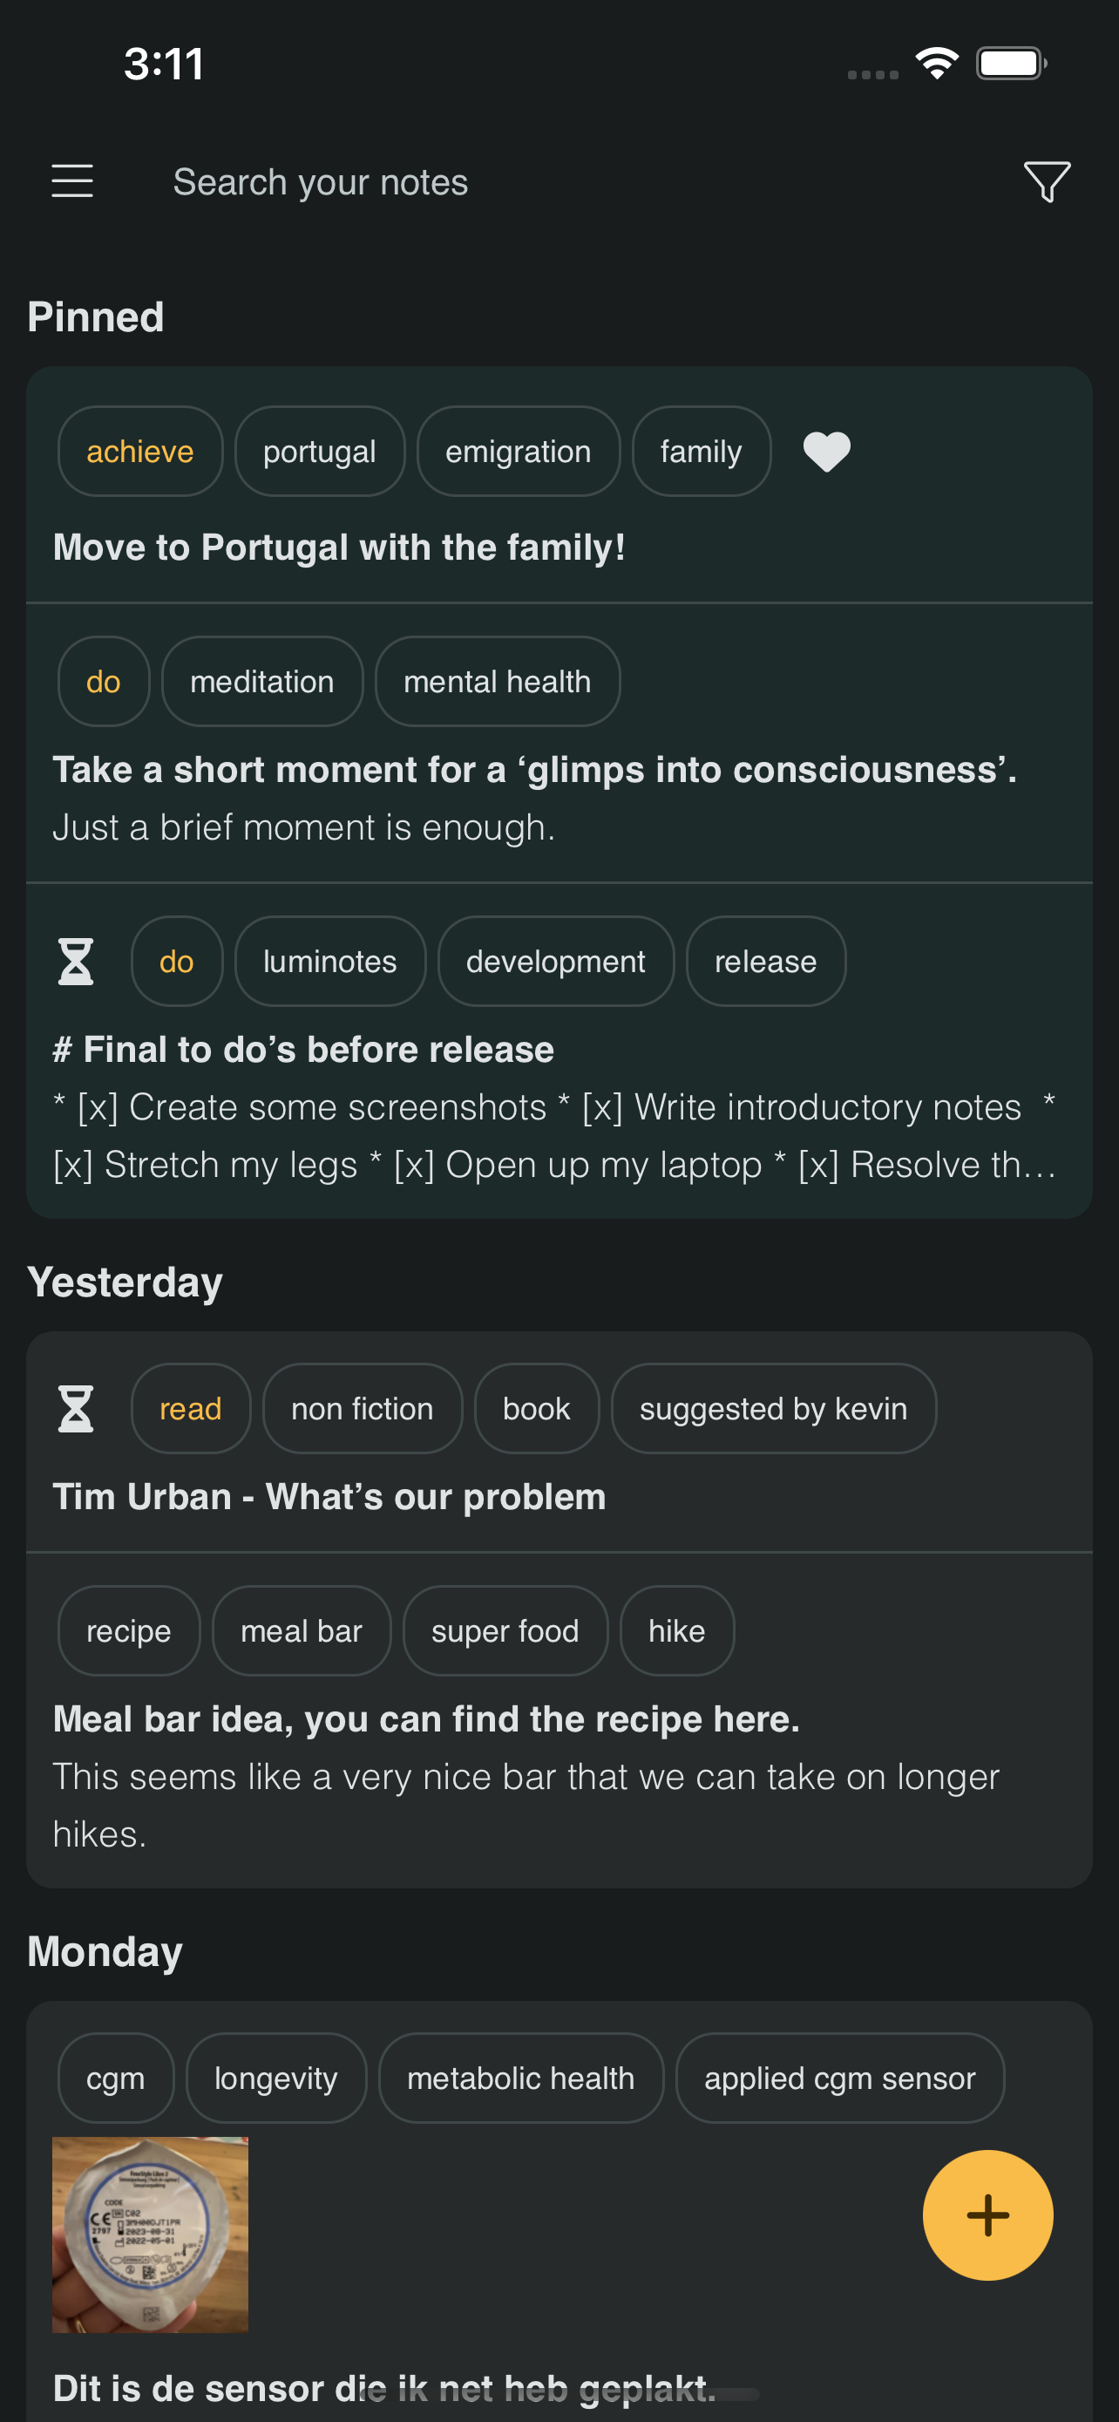This screenshot has height=2422, width=1119.
Task: Select the metabolic health tag
Action: pos(520,2078)
